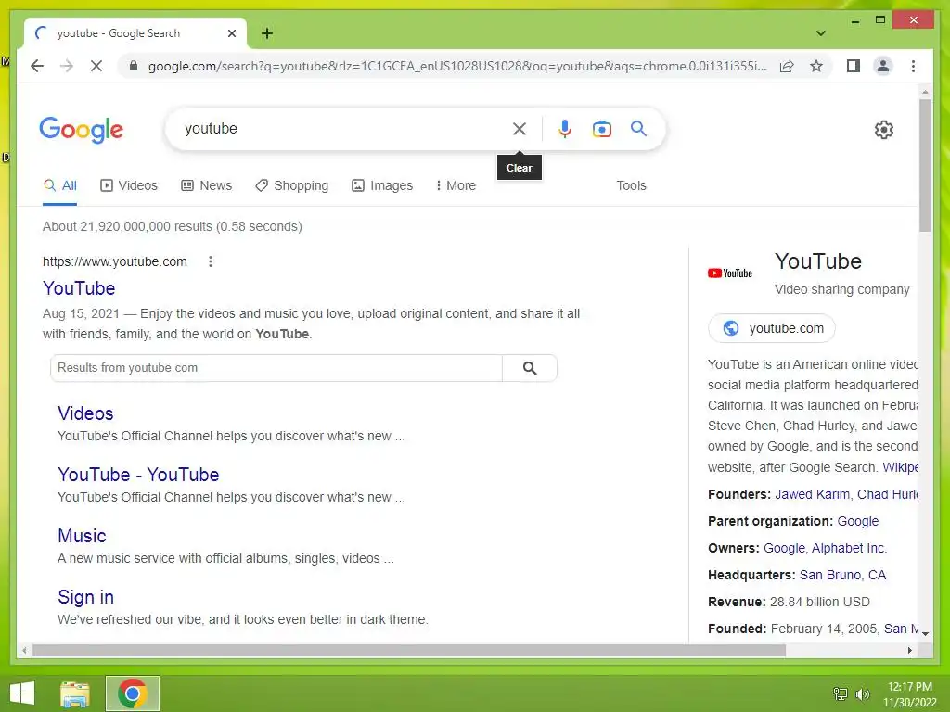Viewport: 950px width, 712px height.
Task: Click the share this page icon
Action: 787,66
